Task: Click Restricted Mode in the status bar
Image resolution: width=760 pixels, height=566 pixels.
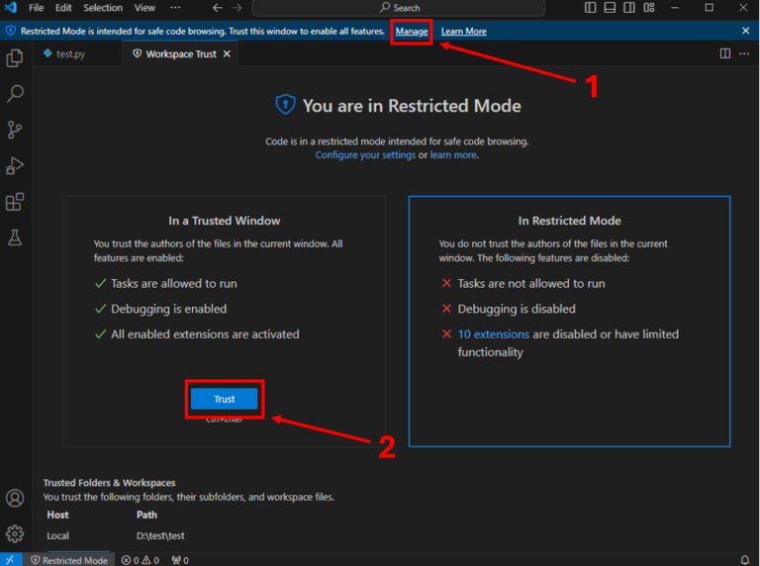Action: [x=69, y=560]
